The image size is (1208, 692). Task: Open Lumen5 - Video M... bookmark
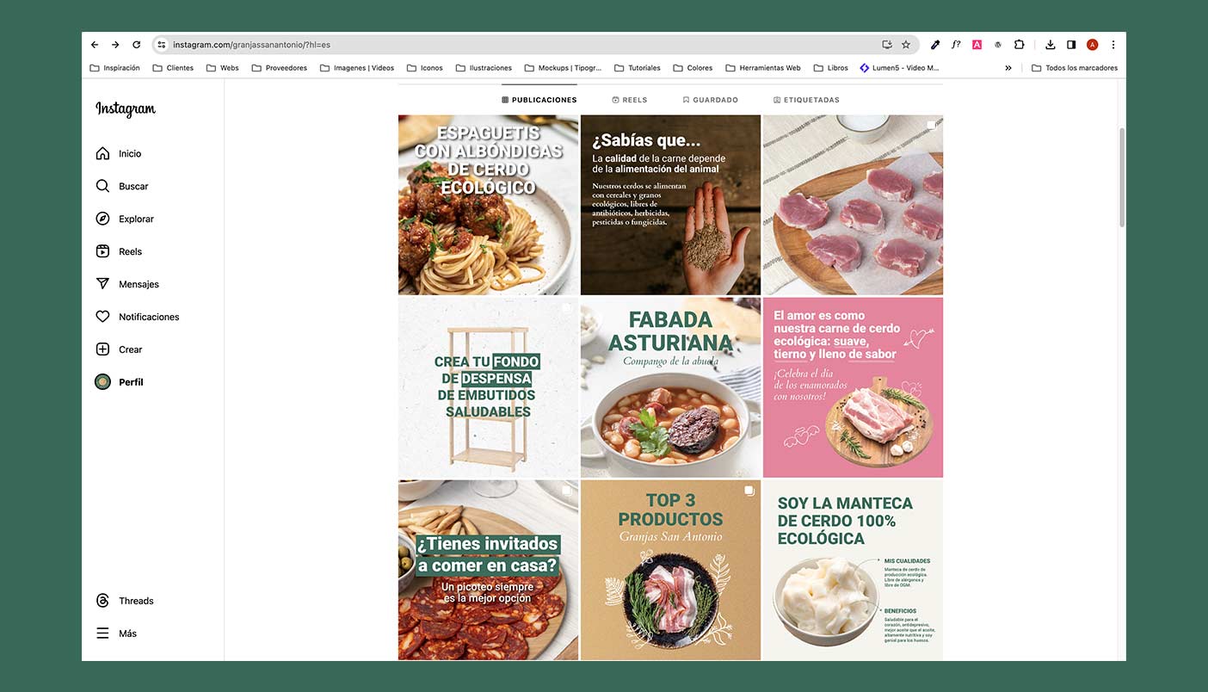coord(900,68)
